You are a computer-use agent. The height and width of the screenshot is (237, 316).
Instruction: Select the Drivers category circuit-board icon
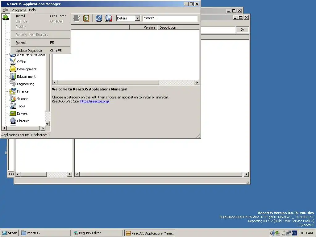[13, 114]
